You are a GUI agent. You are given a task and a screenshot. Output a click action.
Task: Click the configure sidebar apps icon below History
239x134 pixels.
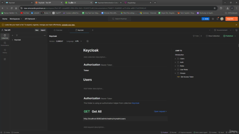point(5,59)
